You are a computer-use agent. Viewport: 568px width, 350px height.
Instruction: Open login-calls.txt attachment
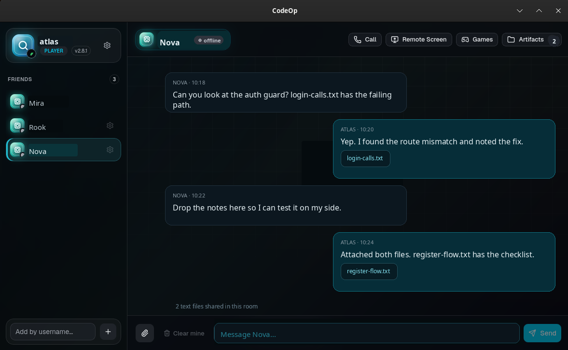(365, 158)
